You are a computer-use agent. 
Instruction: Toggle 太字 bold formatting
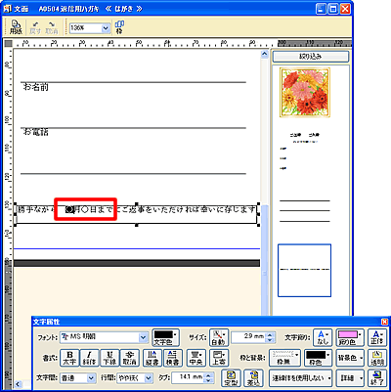click(x=70, y=358)
